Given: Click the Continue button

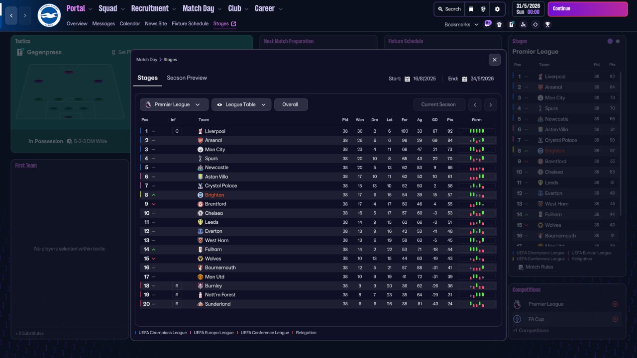Looking at the screenshot, I should coord(588,9).
